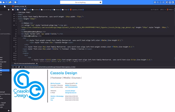Open the gear menu at sidebar bottom
Viewport: 175px width, 112px height.
click(9, 111)
